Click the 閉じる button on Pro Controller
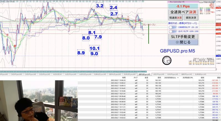This screenshot has height=121, width=221. pos(183,42)
